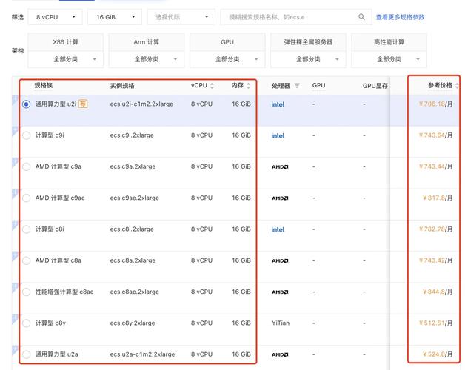Select the Arm 计算 architecture tab
465x370 pixels.
coord(146,42)
